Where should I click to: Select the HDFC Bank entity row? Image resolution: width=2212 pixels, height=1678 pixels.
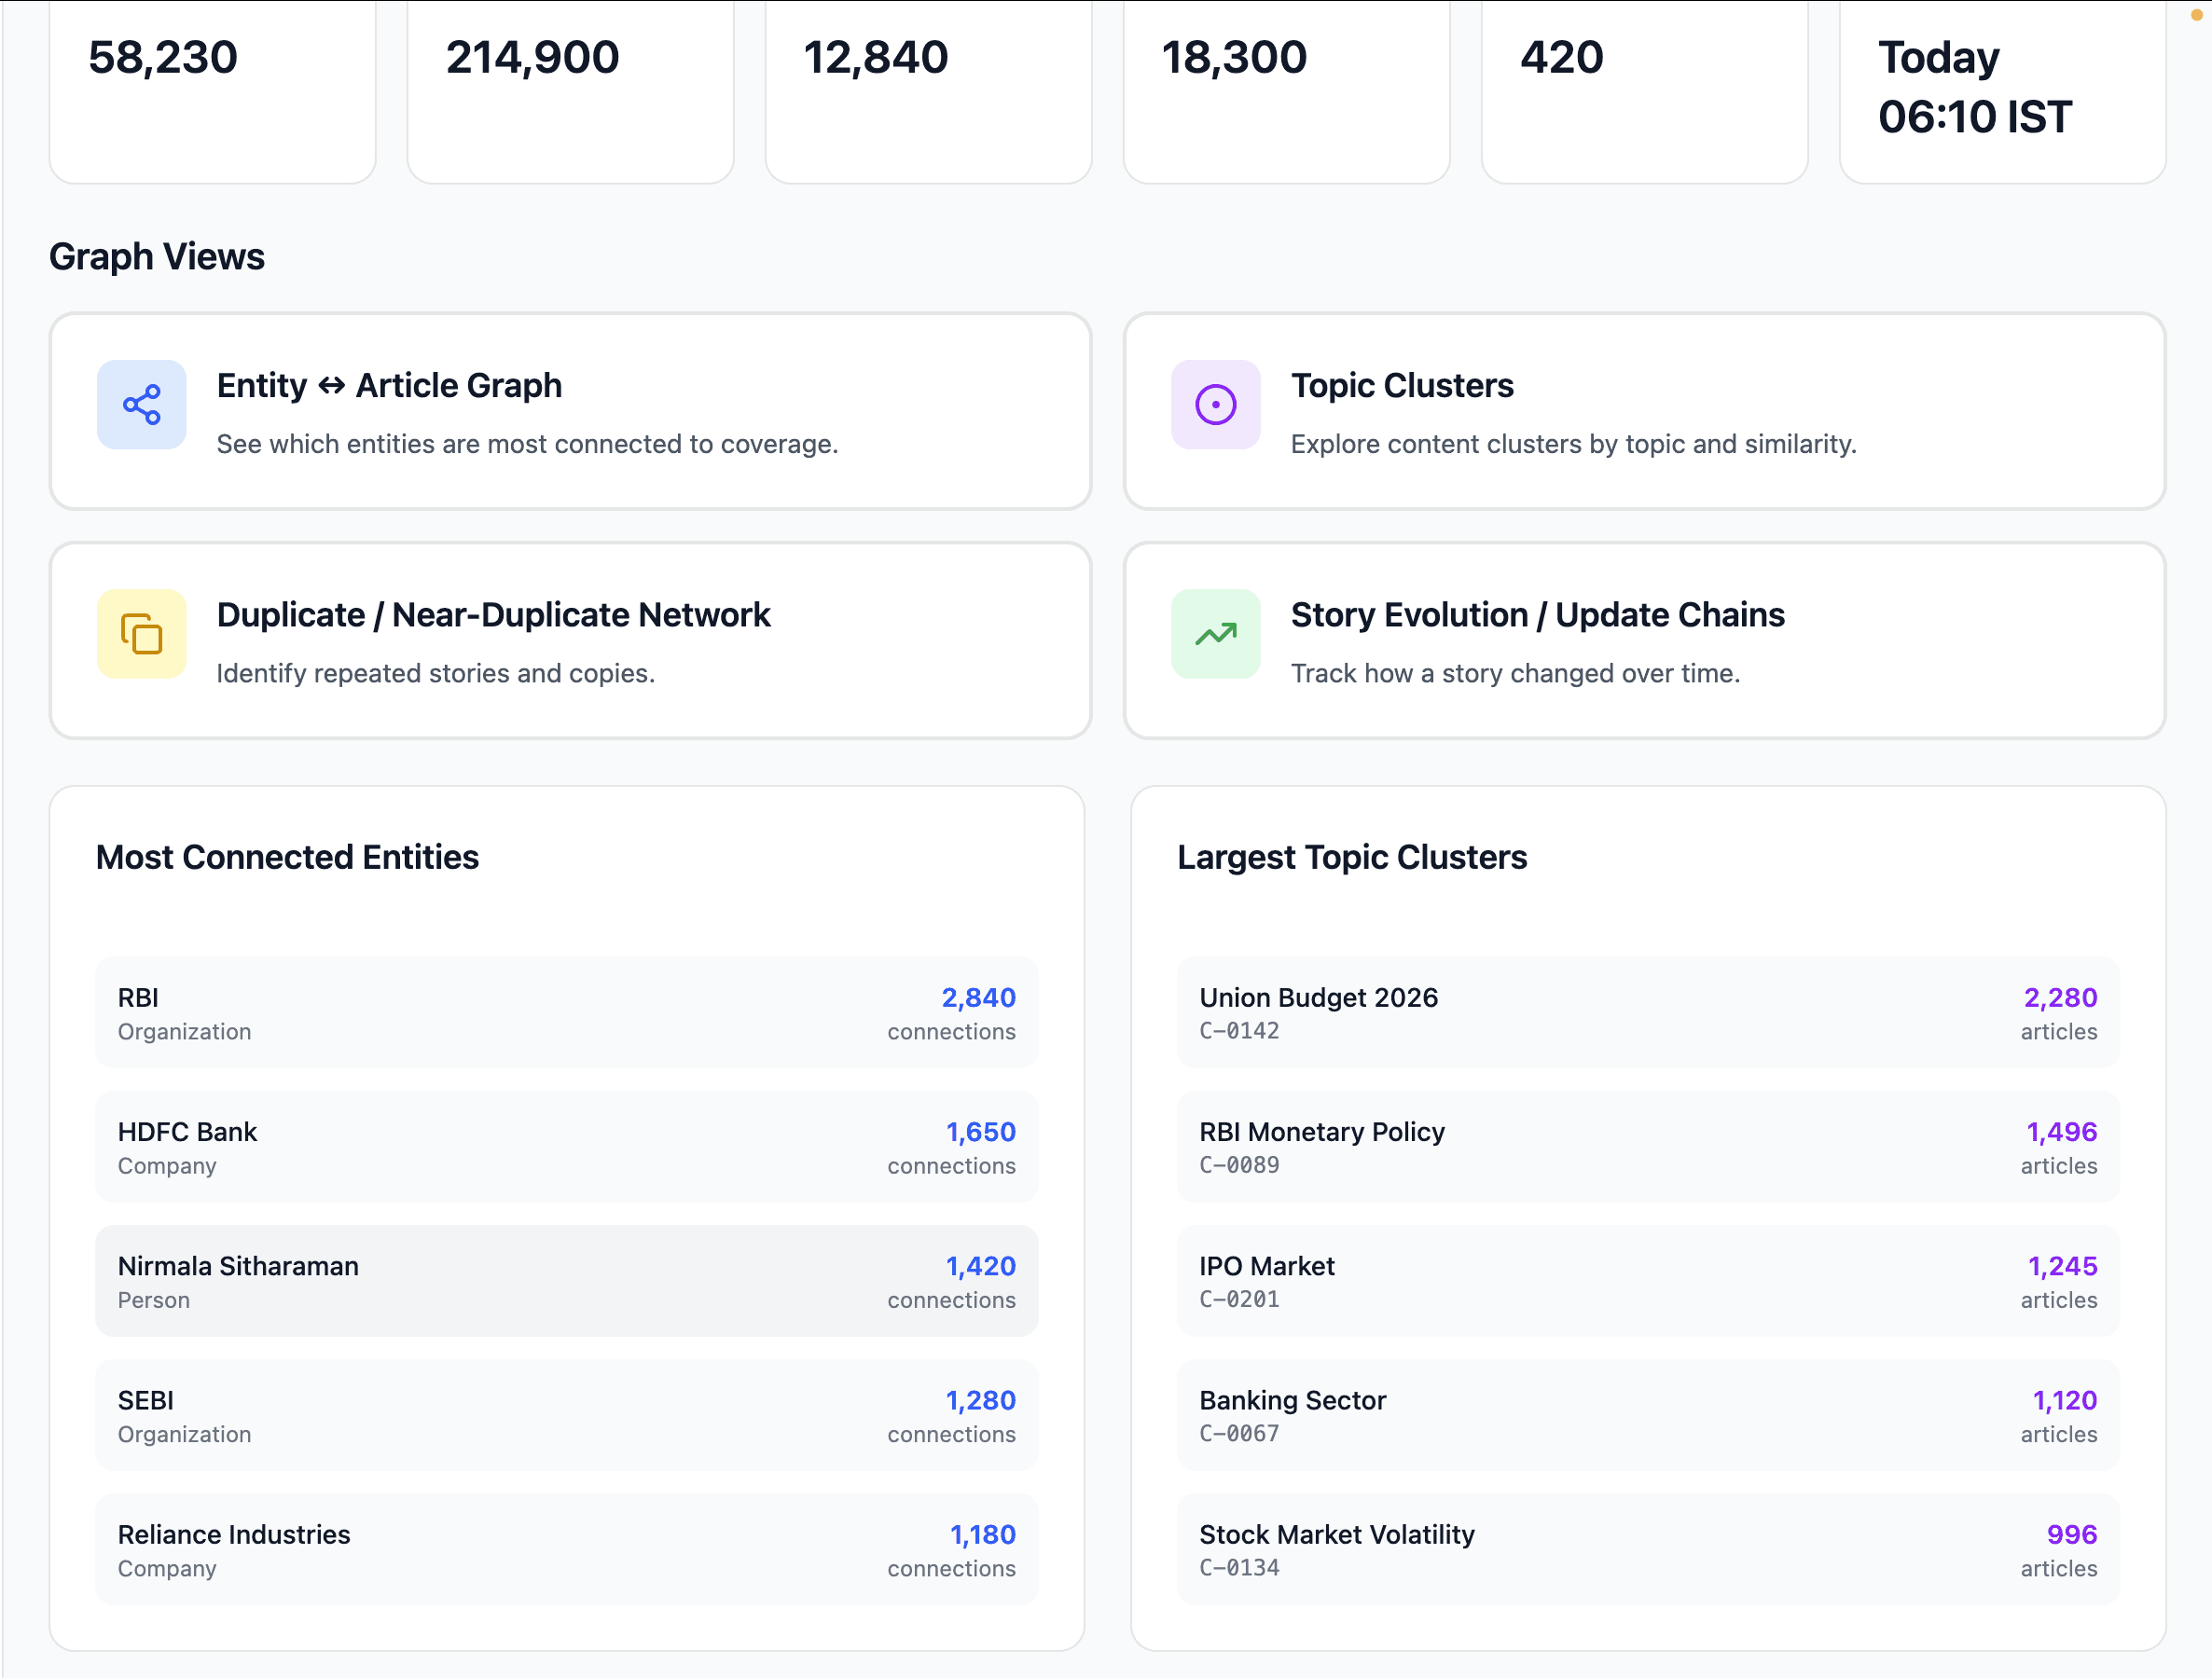[566, 1147]
